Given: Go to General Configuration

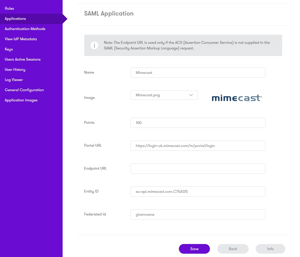Looking at the screenshot, I should tap(24, 90).
